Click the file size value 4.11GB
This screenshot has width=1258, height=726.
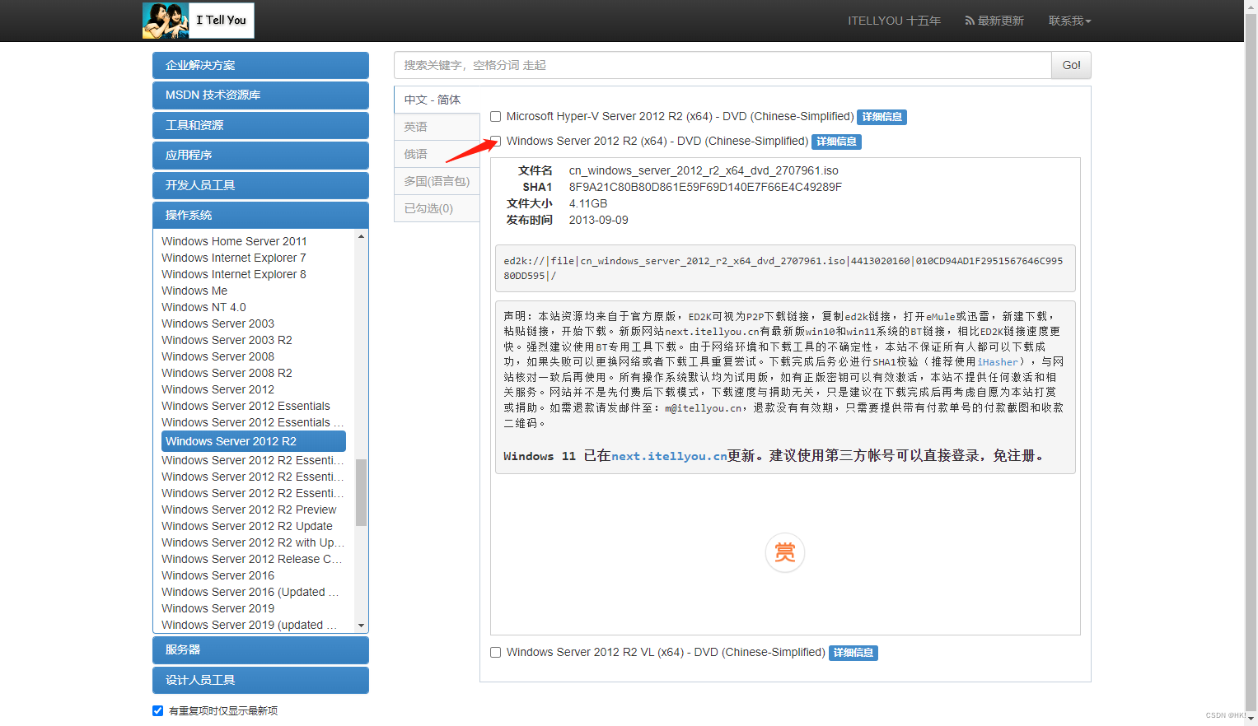click(x=588, y=203)
